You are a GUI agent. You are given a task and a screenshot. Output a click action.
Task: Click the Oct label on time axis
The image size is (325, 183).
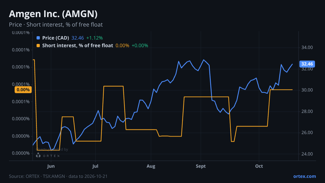pyautogui.click(x=259, y=166)
